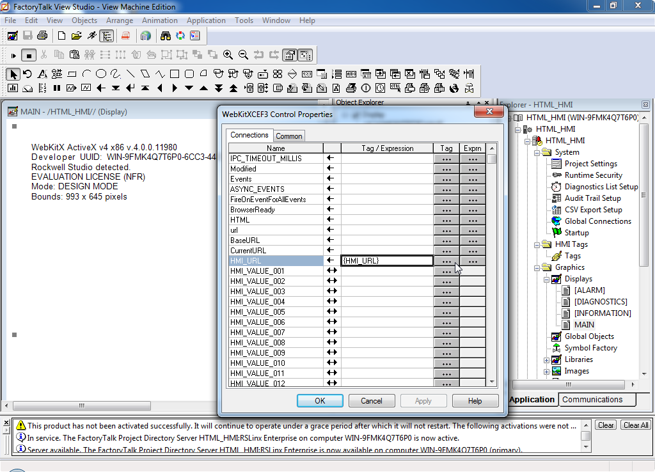Collapse the HMI Tags folder node
655x472 pixels.
point(537,245)
